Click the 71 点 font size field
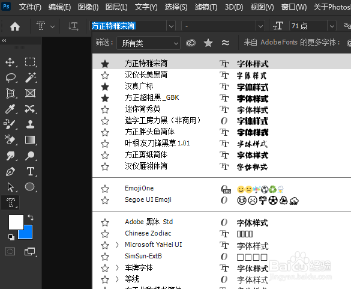The image size is (351, 289). click(x=308, y=26)
